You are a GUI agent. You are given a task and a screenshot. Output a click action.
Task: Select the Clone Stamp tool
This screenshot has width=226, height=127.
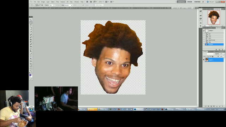31,40
